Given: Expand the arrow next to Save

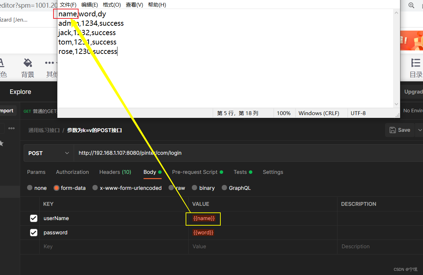Looking at the screenshot, I should 420,130.
